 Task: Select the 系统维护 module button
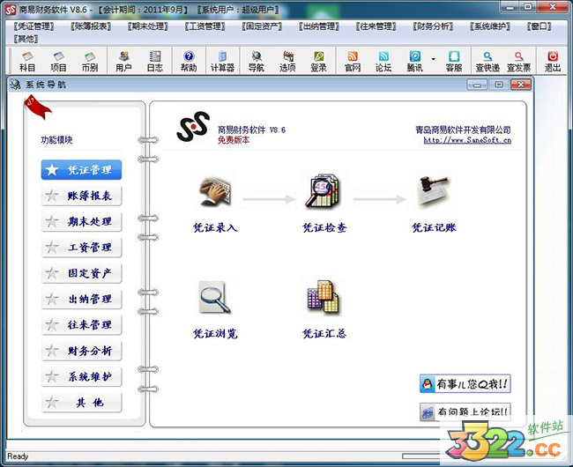(x=81, y=376)
